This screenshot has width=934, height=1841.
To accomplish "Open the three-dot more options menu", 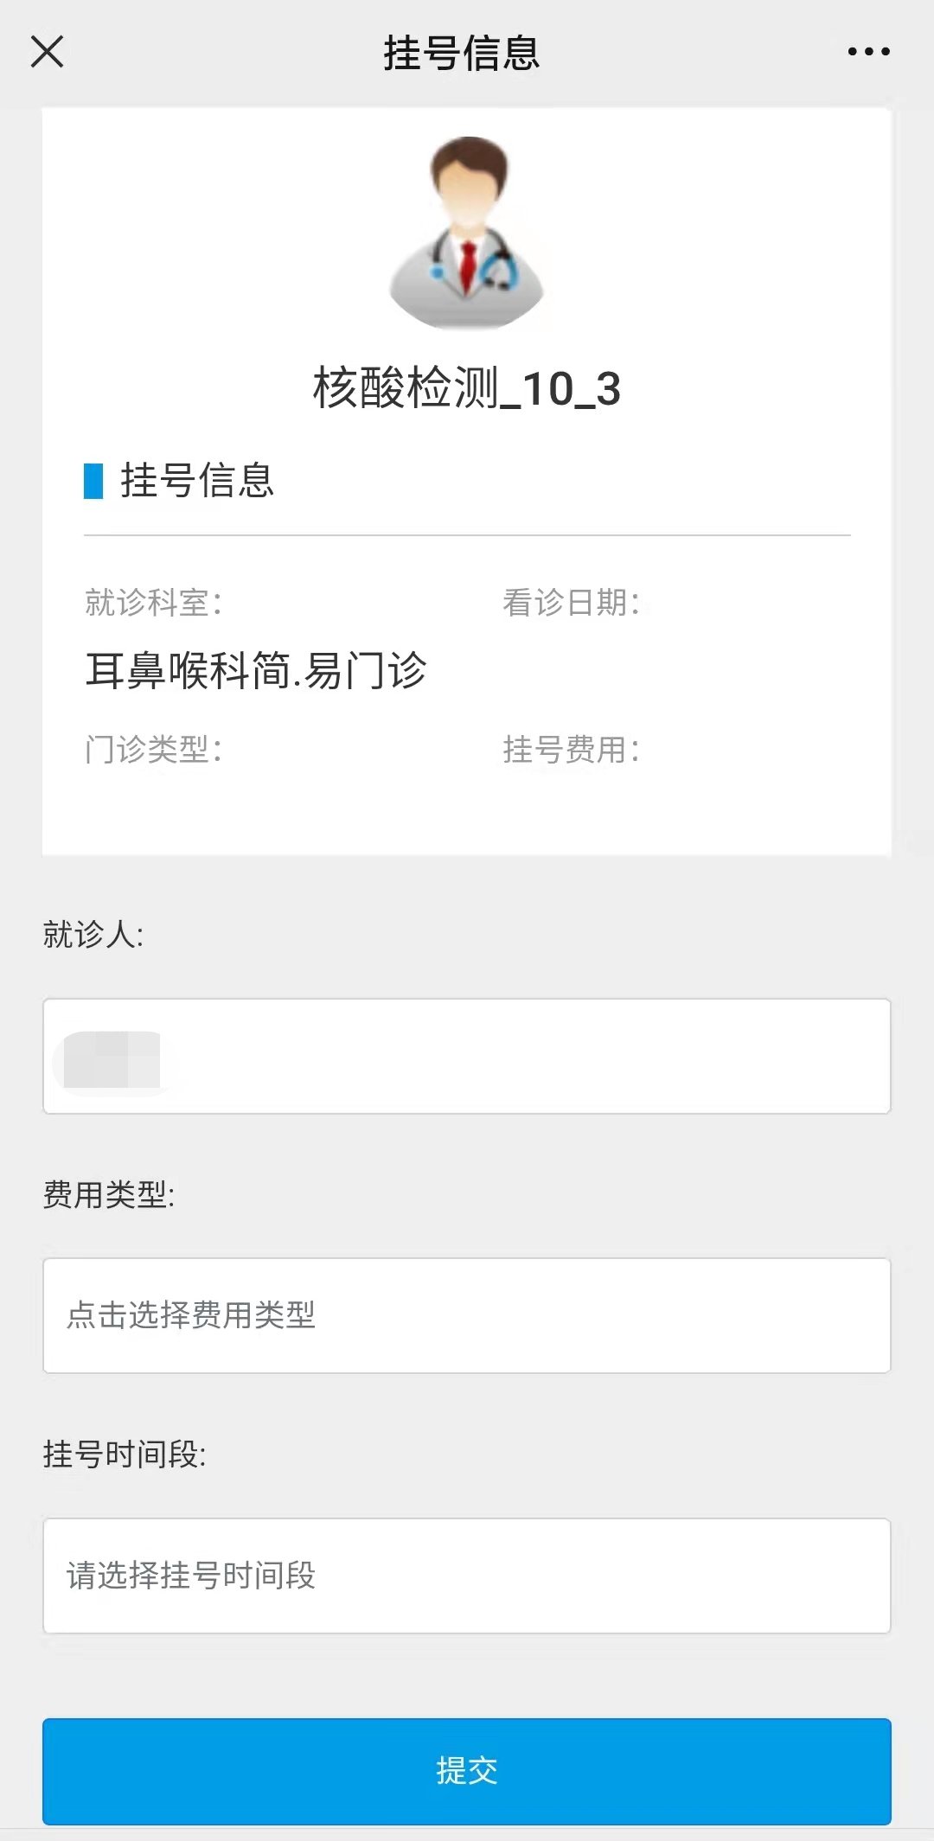I will tap(868, 52).
